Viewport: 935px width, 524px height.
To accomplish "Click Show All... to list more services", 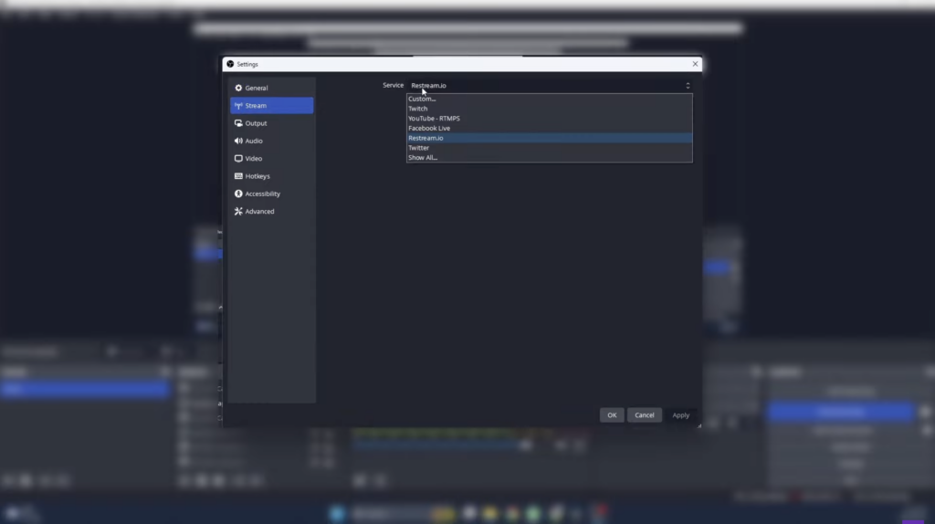I will pyautogui.click(x=423, y=158).
